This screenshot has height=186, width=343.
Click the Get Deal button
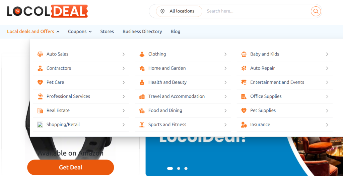pos(70,167)
